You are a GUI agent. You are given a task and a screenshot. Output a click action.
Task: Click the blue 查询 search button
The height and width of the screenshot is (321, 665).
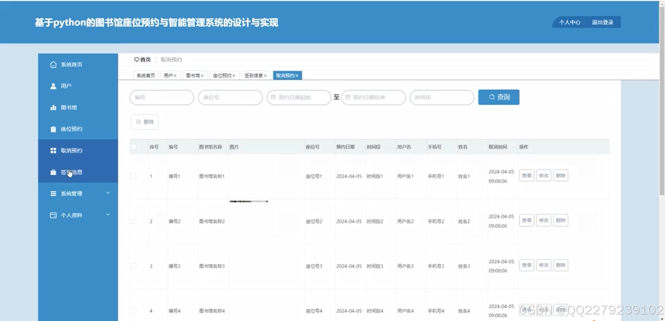click(x=499, y=97)
